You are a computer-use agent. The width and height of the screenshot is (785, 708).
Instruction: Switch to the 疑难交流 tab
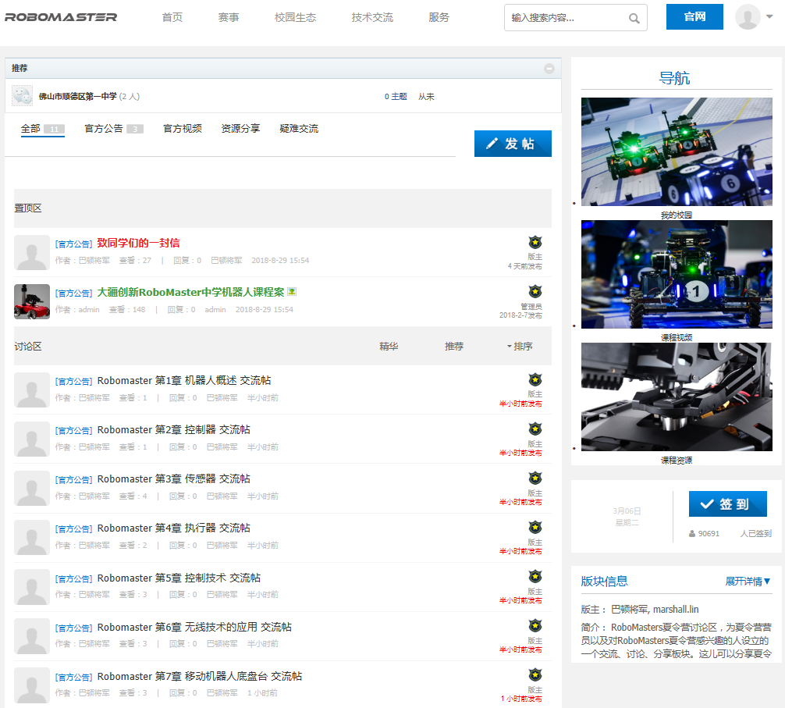coord(299,129)
